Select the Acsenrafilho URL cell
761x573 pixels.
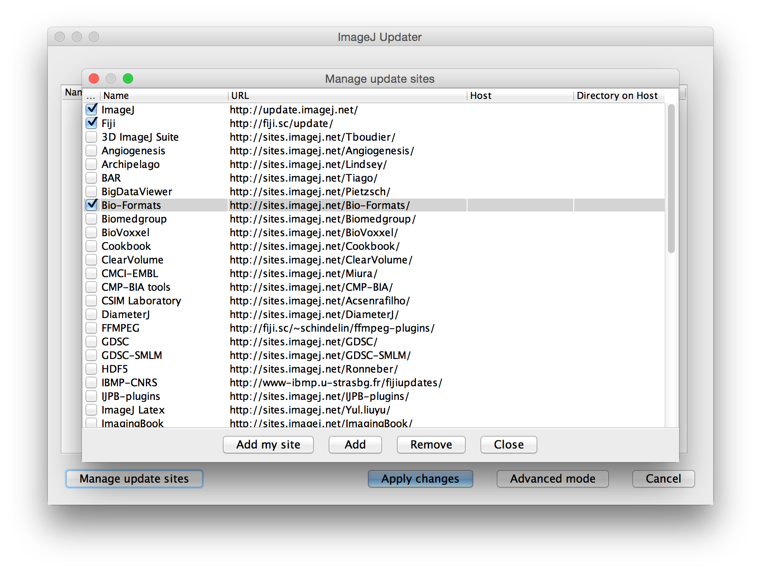(x=347, y=301)
